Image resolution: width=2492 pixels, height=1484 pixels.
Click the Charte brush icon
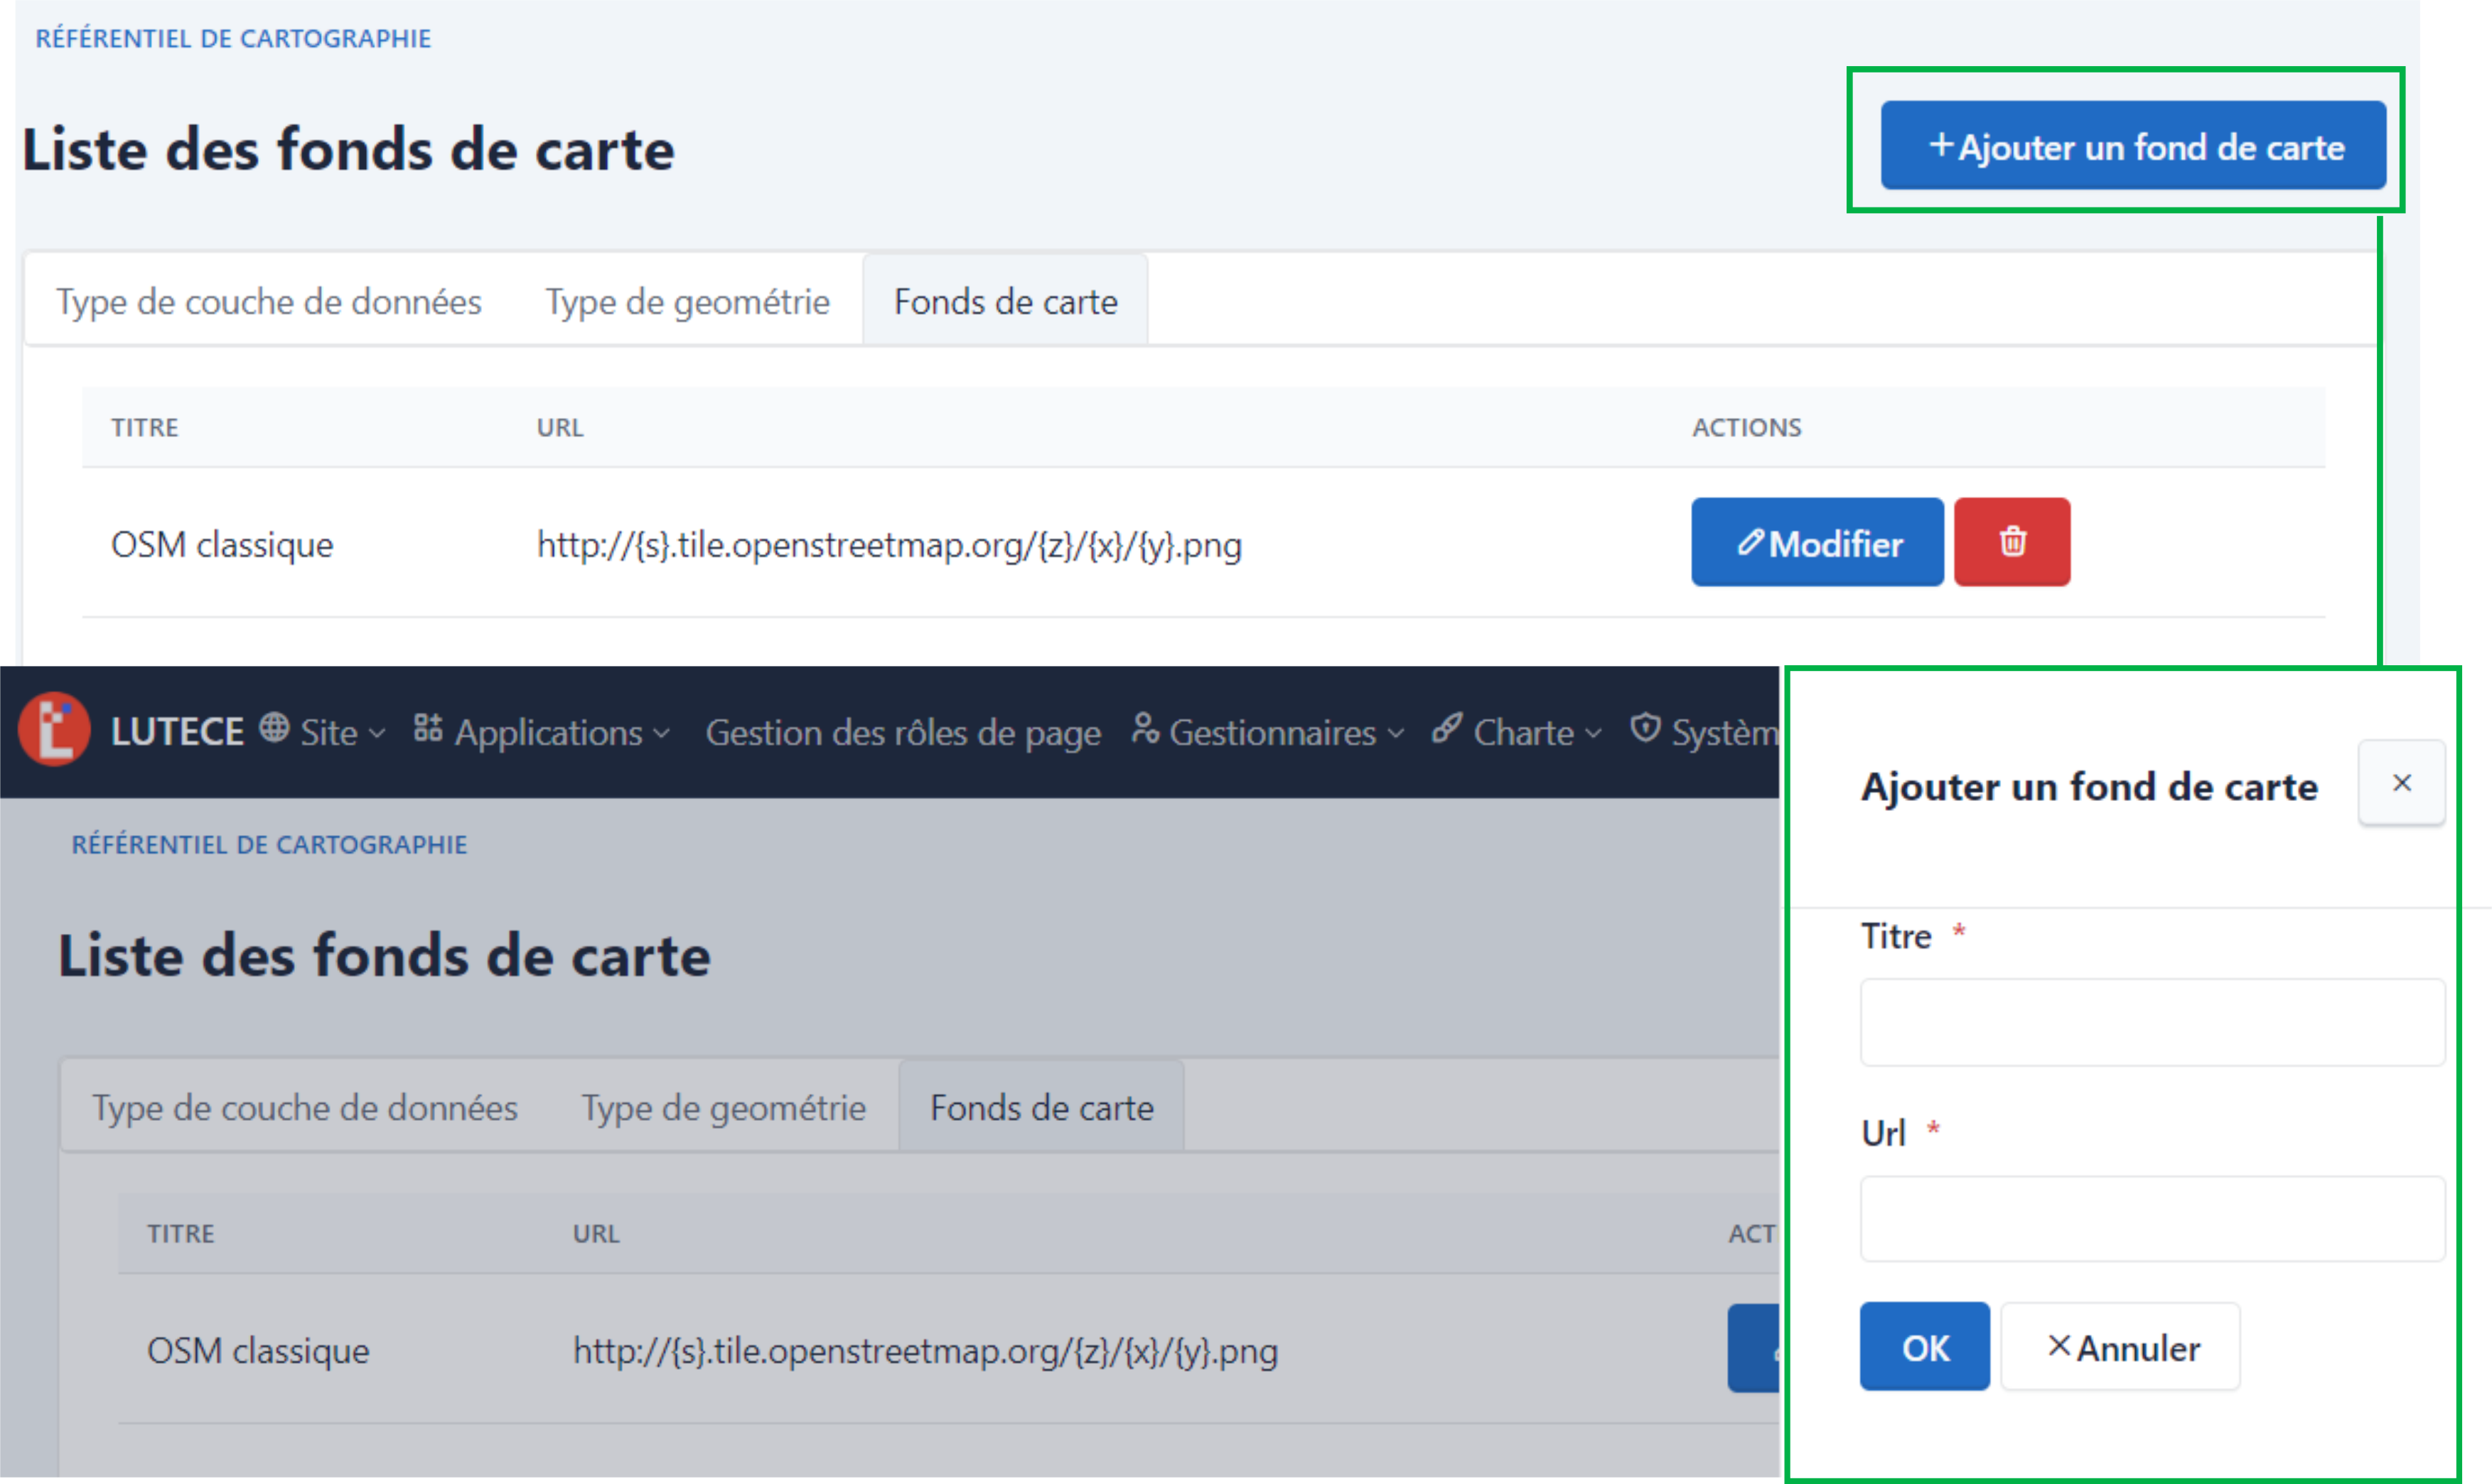pos(1446,728)
